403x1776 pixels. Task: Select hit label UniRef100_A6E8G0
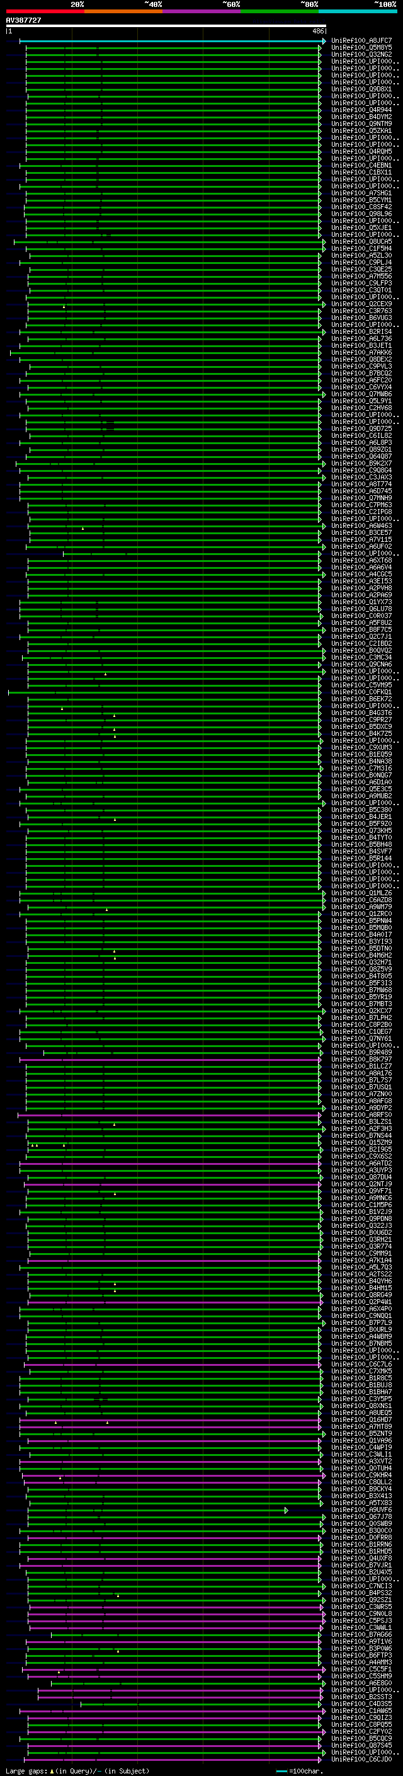click(361, 1683)
